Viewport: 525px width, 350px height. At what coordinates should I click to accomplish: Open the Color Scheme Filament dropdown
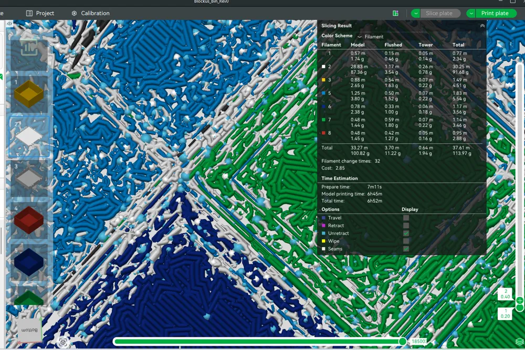coord(371,37)
